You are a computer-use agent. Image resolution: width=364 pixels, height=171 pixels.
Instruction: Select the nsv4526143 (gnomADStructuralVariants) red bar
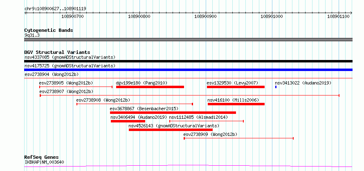171,130
